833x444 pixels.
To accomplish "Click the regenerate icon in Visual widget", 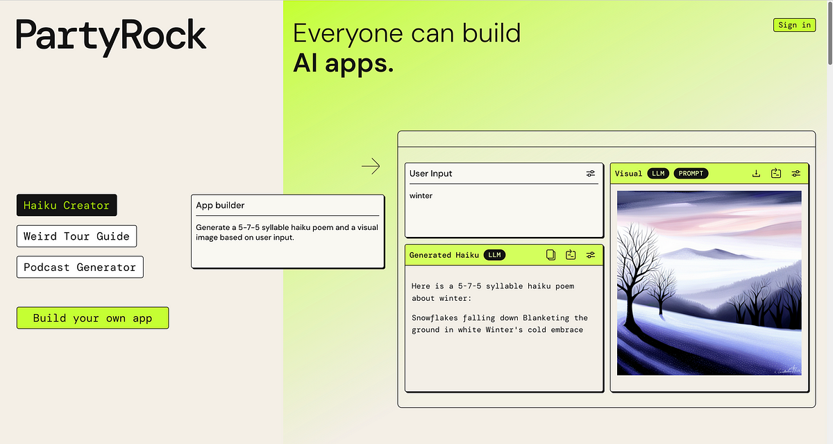I will pyautogui.click(x=776, y=174).
